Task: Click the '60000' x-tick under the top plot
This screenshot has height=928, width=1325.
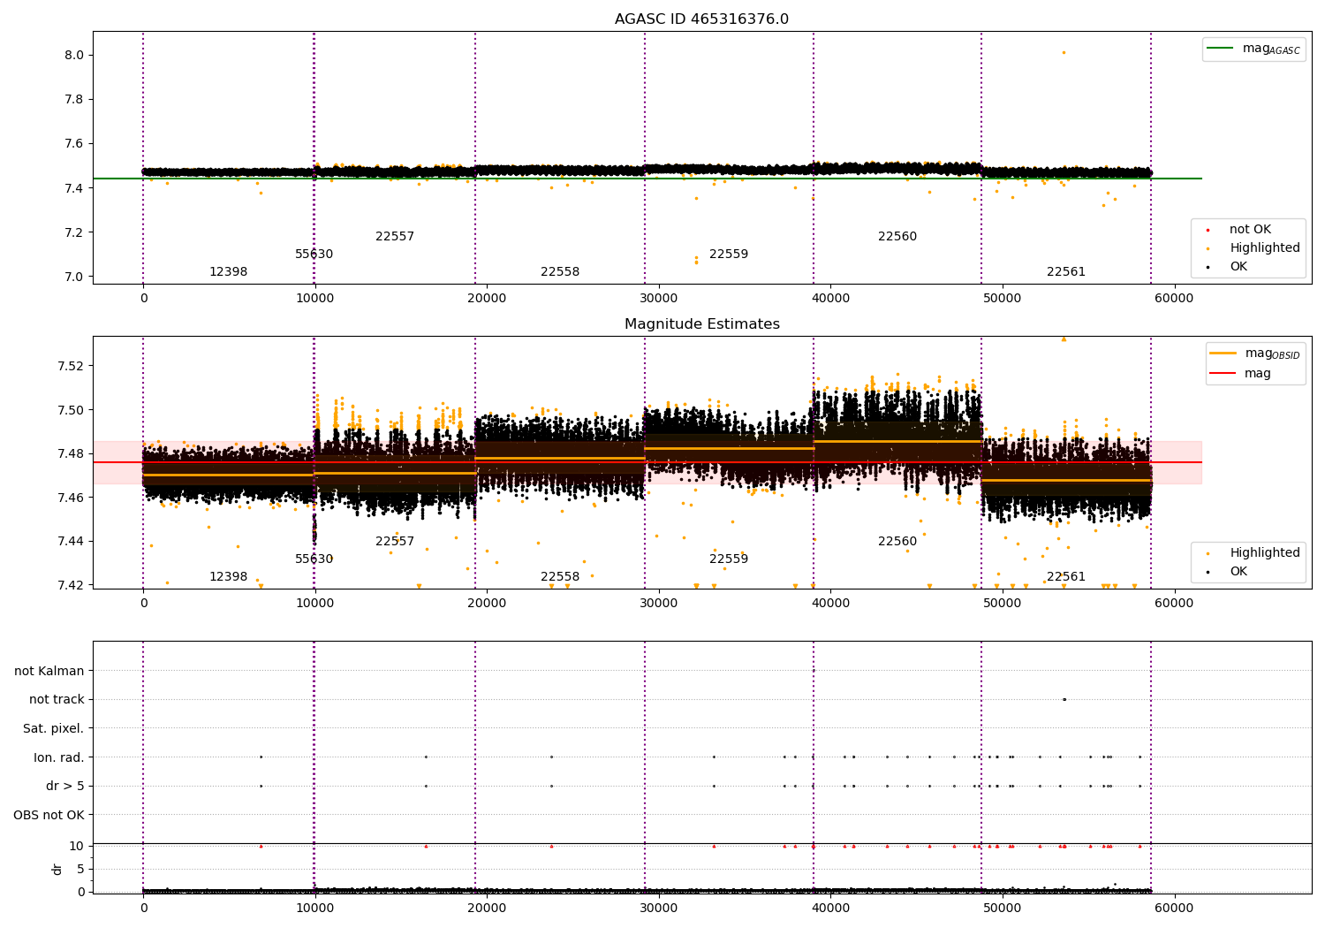Action: tap(1174, 299)
